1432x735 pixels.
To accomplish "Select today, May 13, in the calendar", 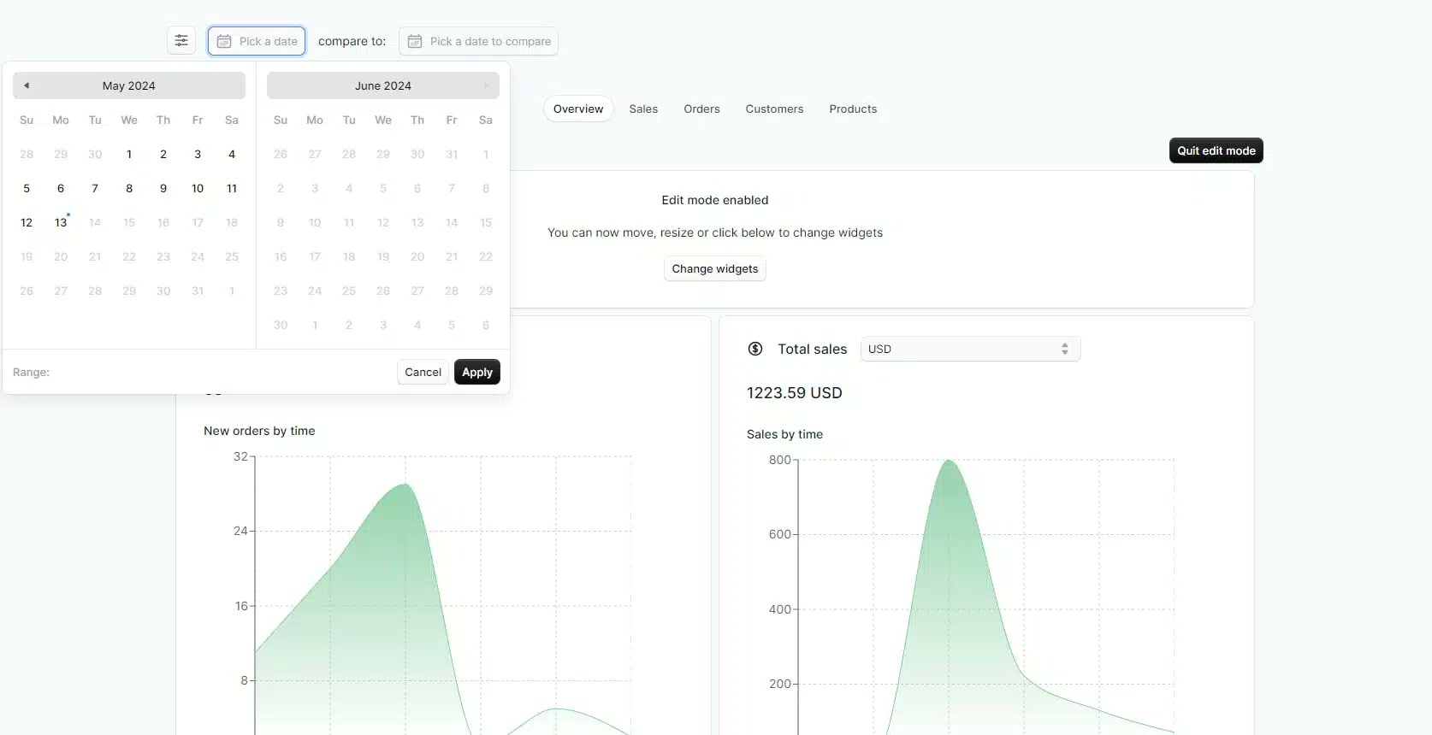I will (x=61, y=222).
